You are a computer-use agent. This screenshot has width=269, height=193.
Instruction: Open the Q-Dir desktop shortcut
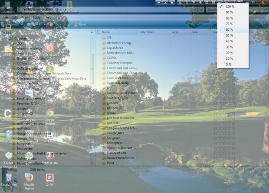tap(50, 180)
